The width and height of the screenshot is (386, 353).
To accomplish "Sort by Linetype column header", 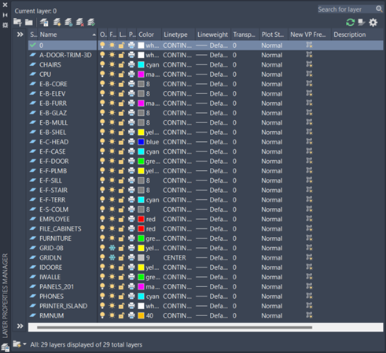I will (x=178, y=35).
